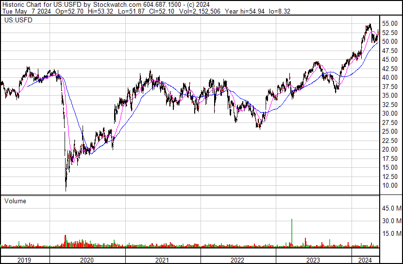Click the 2019 year label
This screenshot has height=264, width=403.
point(24,260)
